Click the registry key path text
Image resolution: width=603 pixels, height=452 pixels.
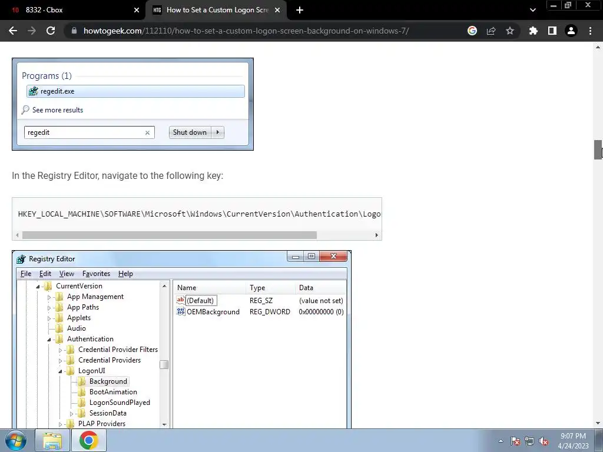click(199, 214)
